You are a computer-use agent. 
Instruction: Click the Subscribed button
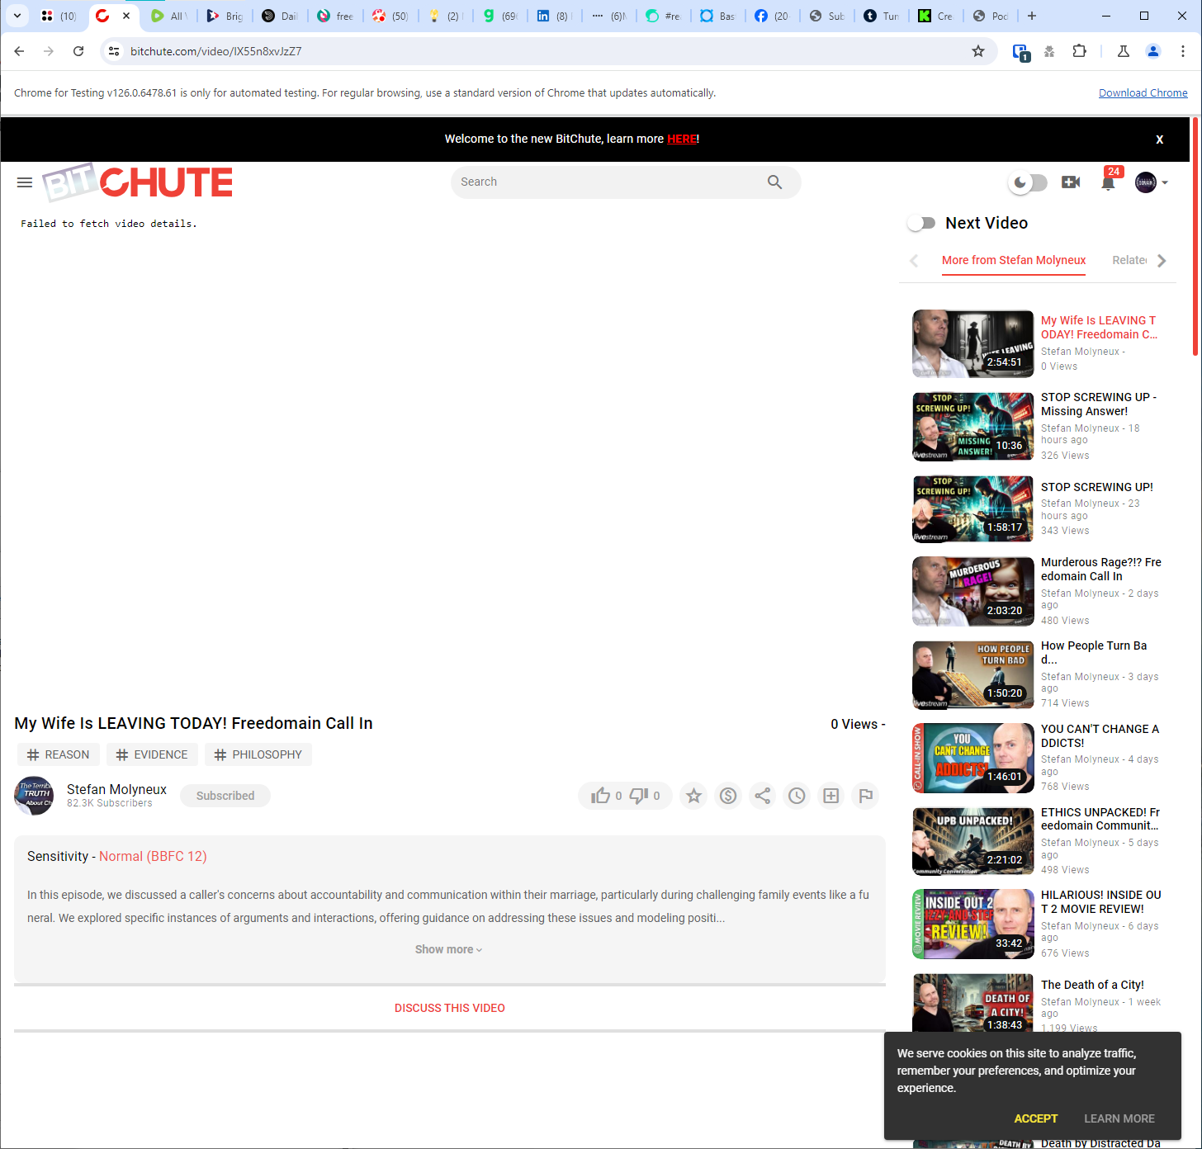coord(225,796)
